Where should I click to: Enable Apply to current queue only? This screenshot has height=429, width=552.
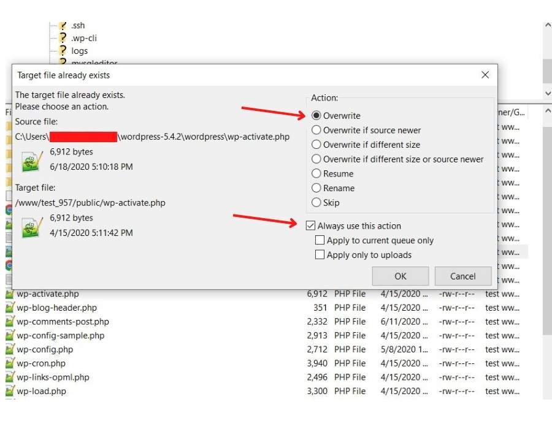pyautogui.click(x=320, y=240)
